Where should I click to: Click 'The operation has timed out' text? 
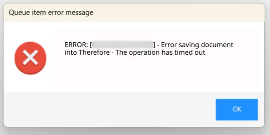click(160, 52)
